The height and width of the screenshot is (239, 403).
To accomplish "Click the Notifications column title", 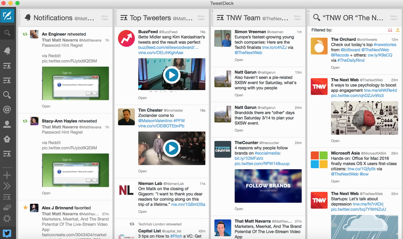I will [x=53, y=18].
